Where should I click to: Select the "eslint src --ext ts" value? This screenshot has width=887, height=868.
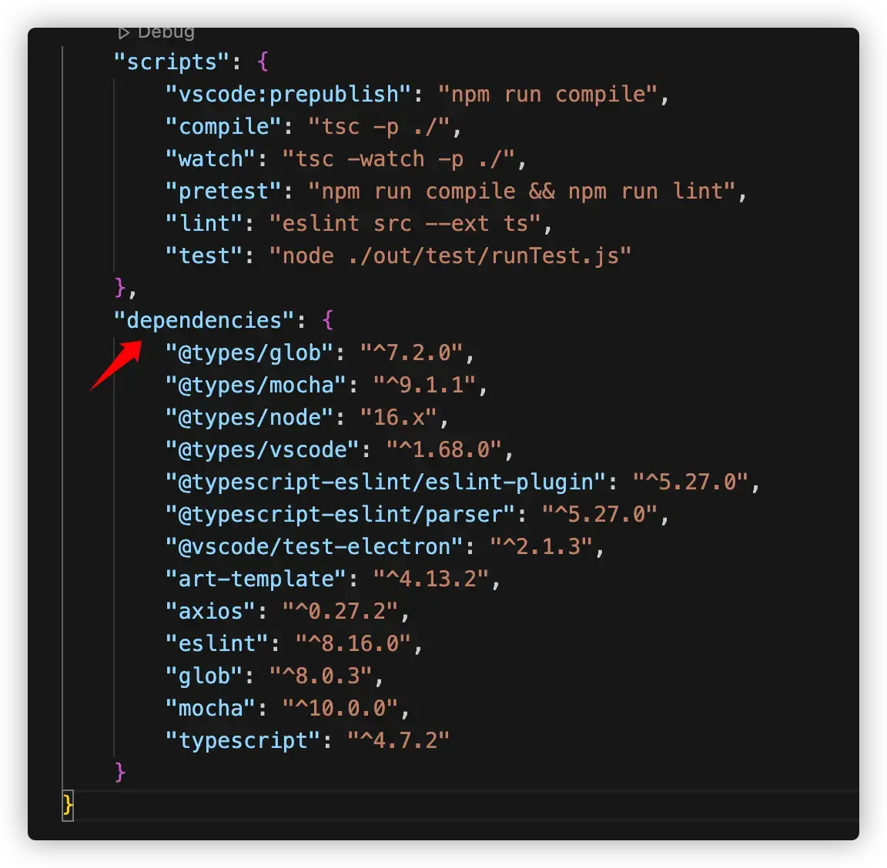click(x=404, y=223)
